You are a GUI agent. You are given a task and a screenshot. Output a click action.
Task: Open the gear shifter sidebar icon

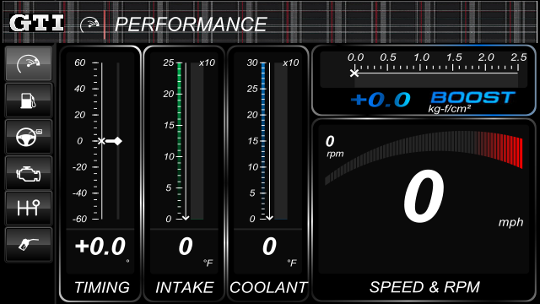[29, 209]
